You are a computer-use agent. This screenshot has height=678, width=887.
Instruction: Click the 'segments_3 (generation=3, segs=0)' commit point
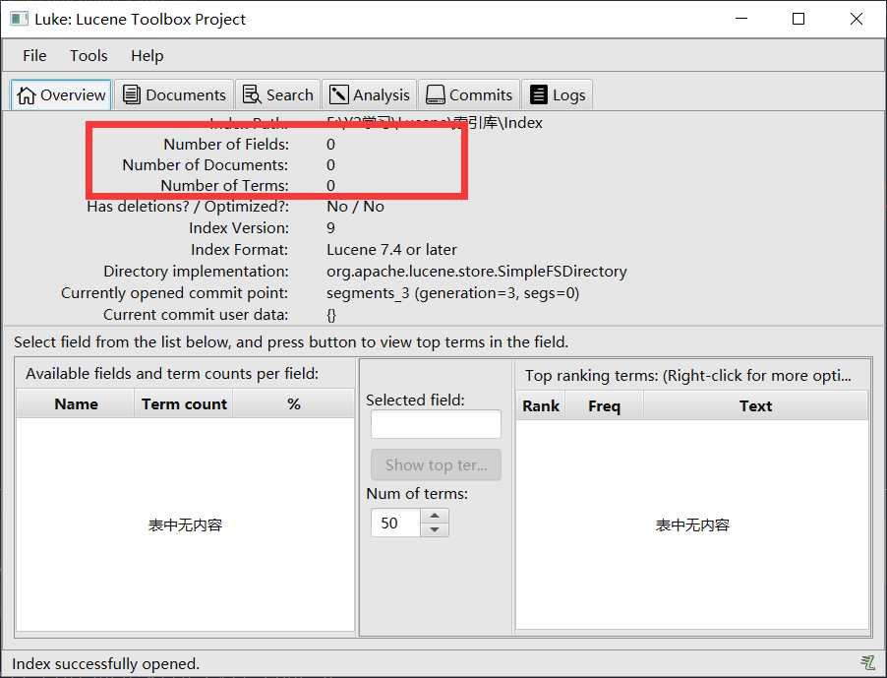[x=452, y=293]
